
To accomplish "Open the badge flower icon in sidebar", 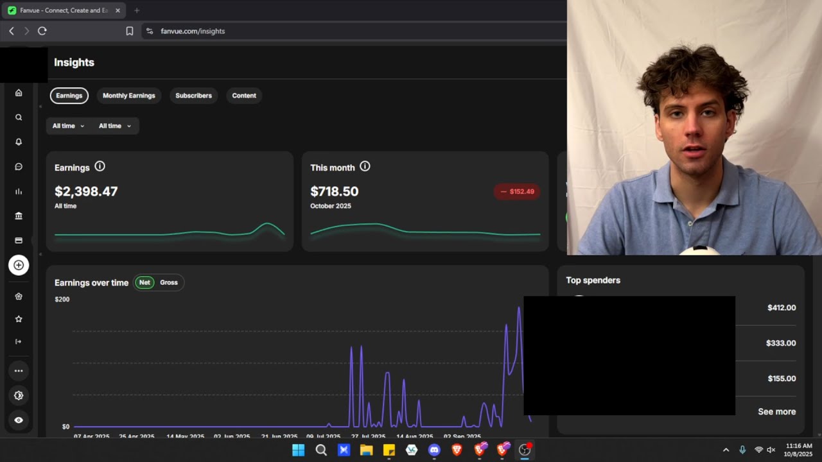I will [19, 296].
